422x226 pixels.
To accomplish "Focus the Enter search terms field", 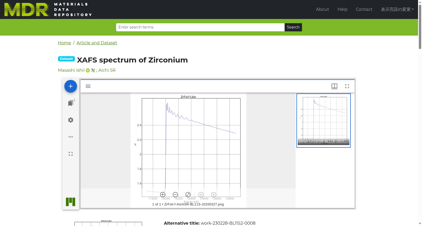I will (x=200, y=27).
